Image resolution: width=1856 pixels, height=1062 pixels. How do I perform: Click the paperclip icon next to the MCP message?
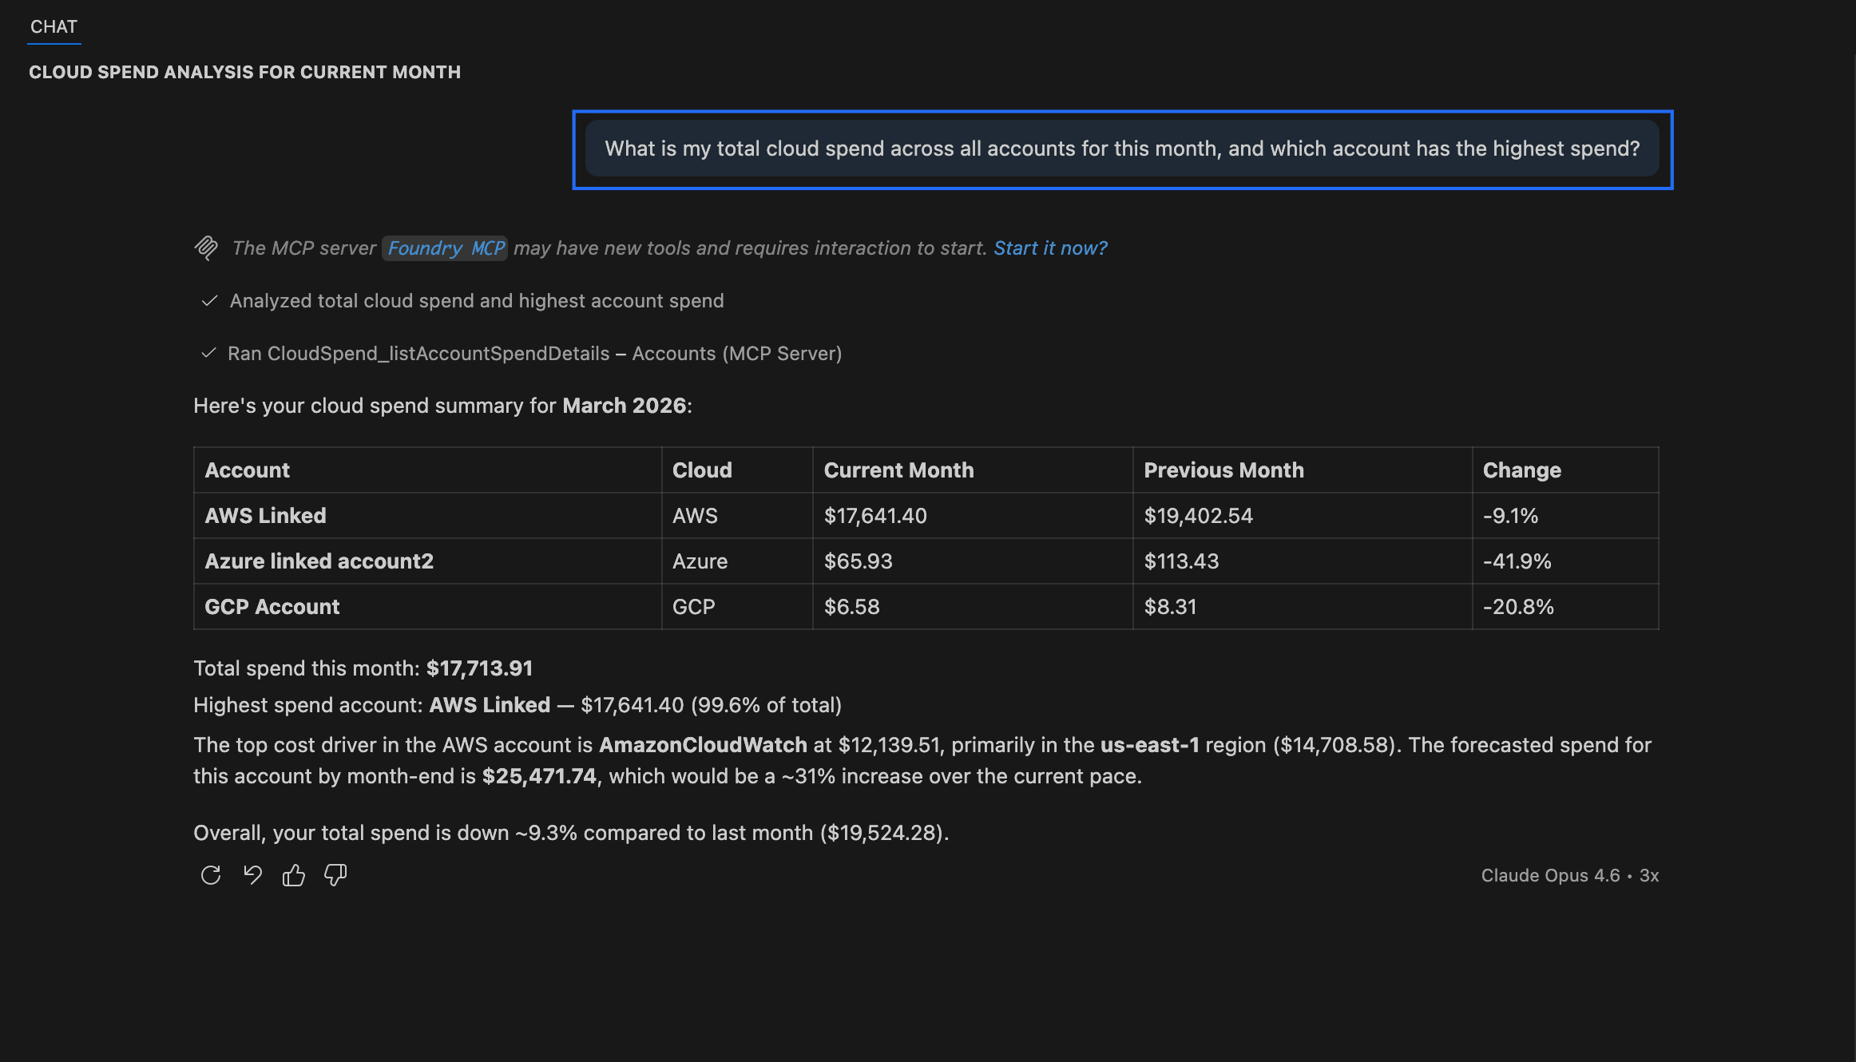coord(205,248)
